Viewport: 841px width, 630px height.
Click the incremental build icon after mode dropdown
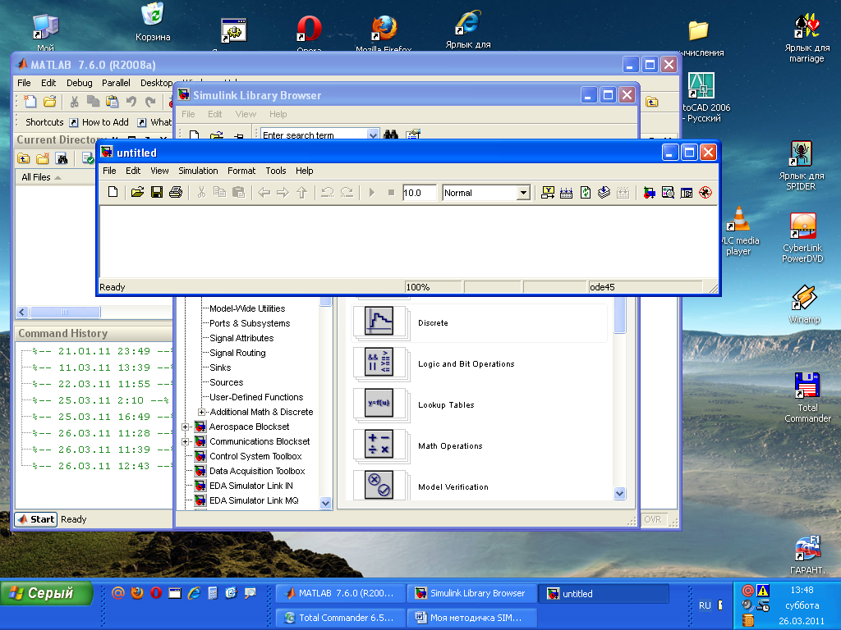[x=548, y=192]
